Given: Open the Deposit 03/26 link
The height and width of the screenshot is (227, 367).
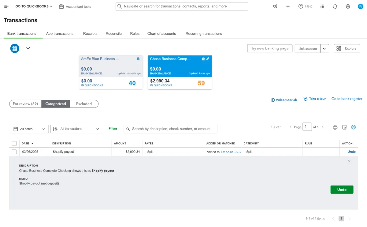Looking at the screenshot, I should tap(231, 152).
